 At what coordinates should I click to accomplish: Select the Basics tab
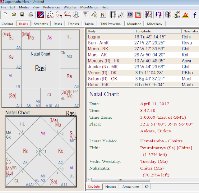pyautogui.click(x=23, y=24)
